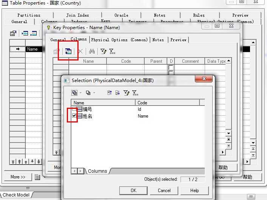
Task: Open Customize Columns and Filter in Selection
Action: [x=127, y=93]
